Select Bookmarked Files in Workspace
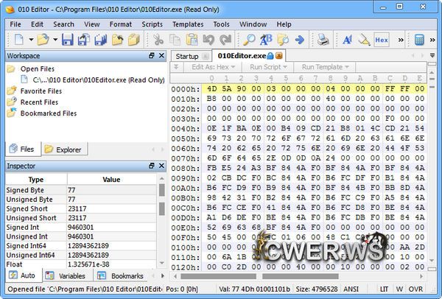 (x=49, y=113)
